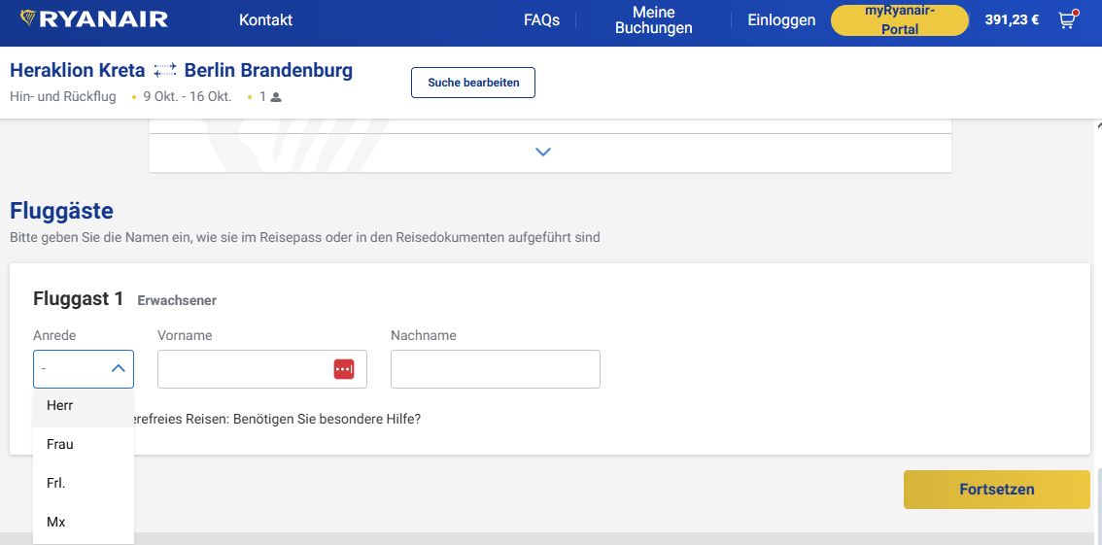Click the password manager icon in Vorname

click(343, 369)
